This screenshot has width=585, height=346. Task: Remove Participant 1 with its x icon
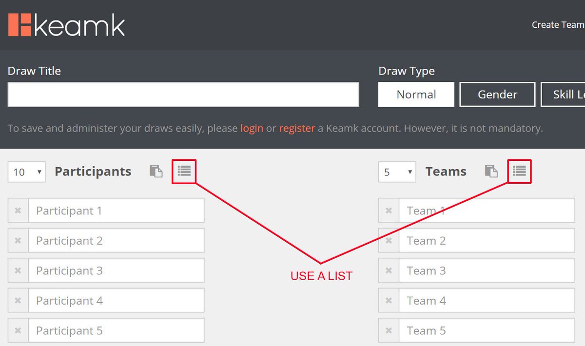coord(18,211)
